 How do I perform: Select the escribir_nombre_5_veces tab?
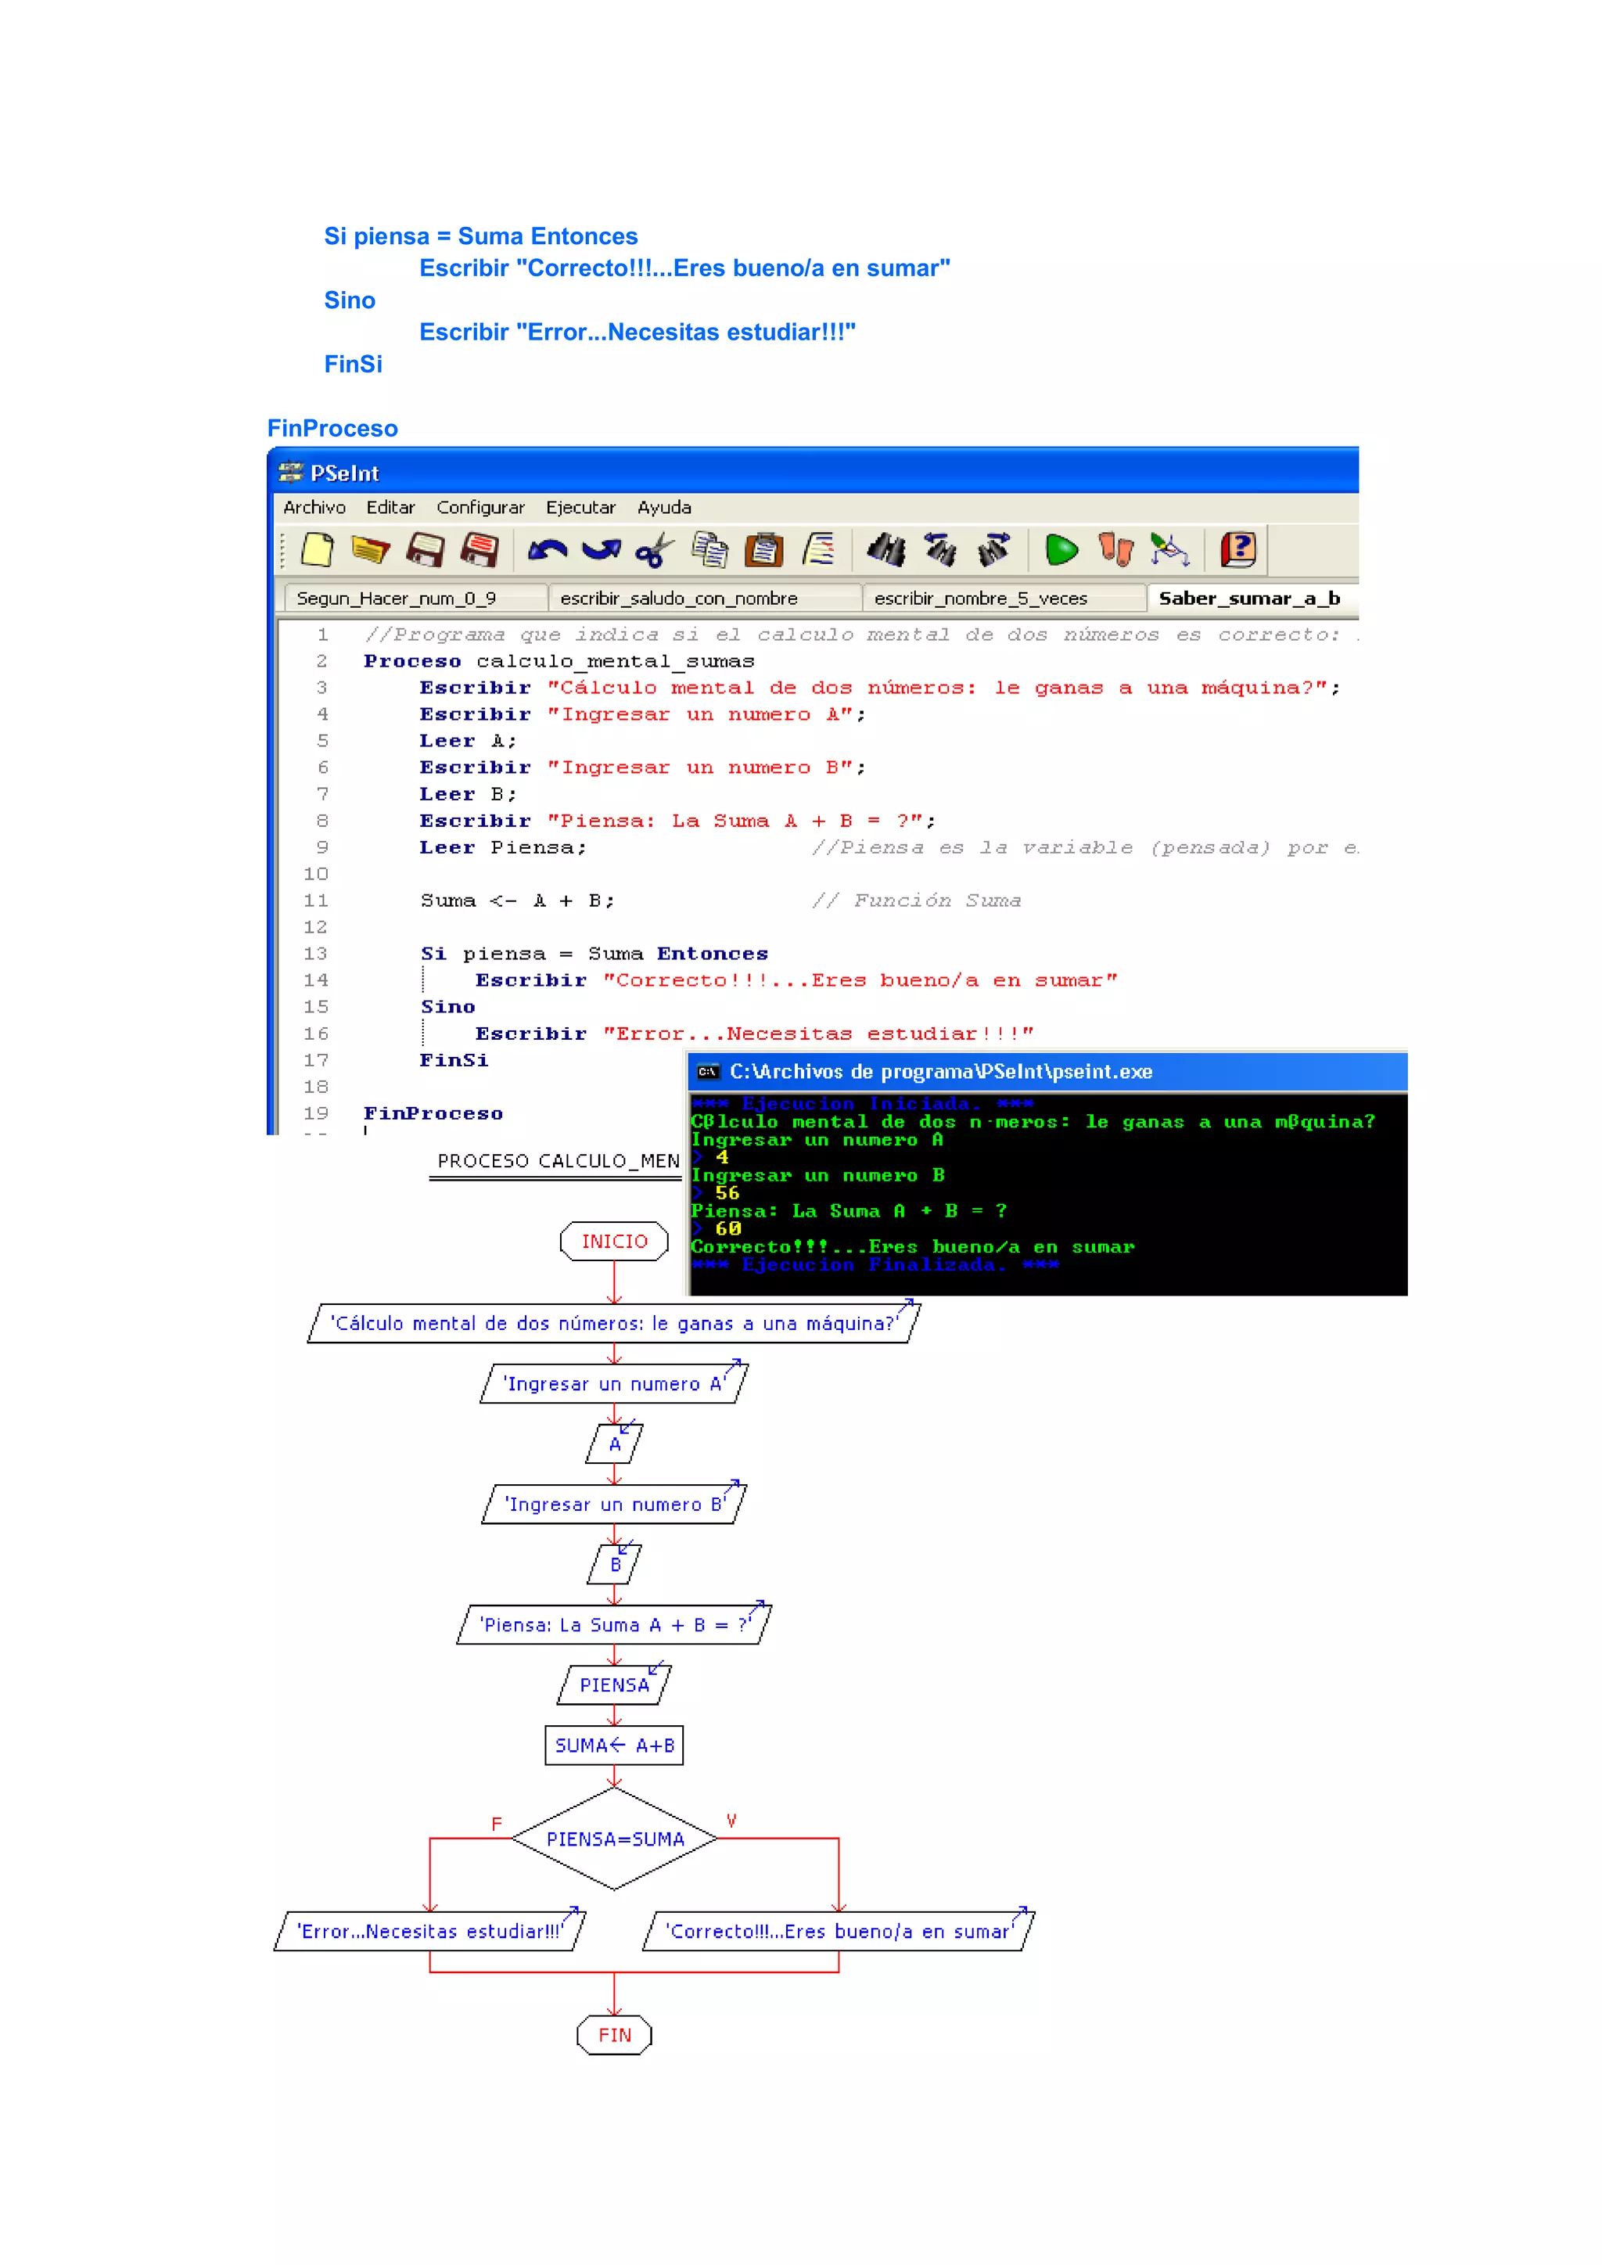(x=981, y=598)
